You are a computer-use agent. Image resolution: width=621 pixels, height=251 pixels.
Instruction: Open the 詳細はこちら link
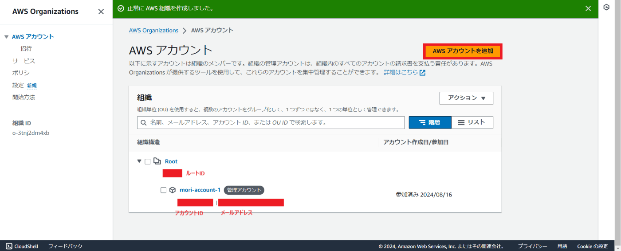[x=401, y=72]
